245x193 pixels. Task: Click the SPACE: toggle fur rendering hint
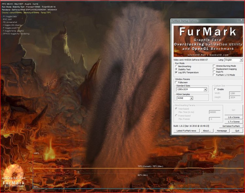point(16,34)
